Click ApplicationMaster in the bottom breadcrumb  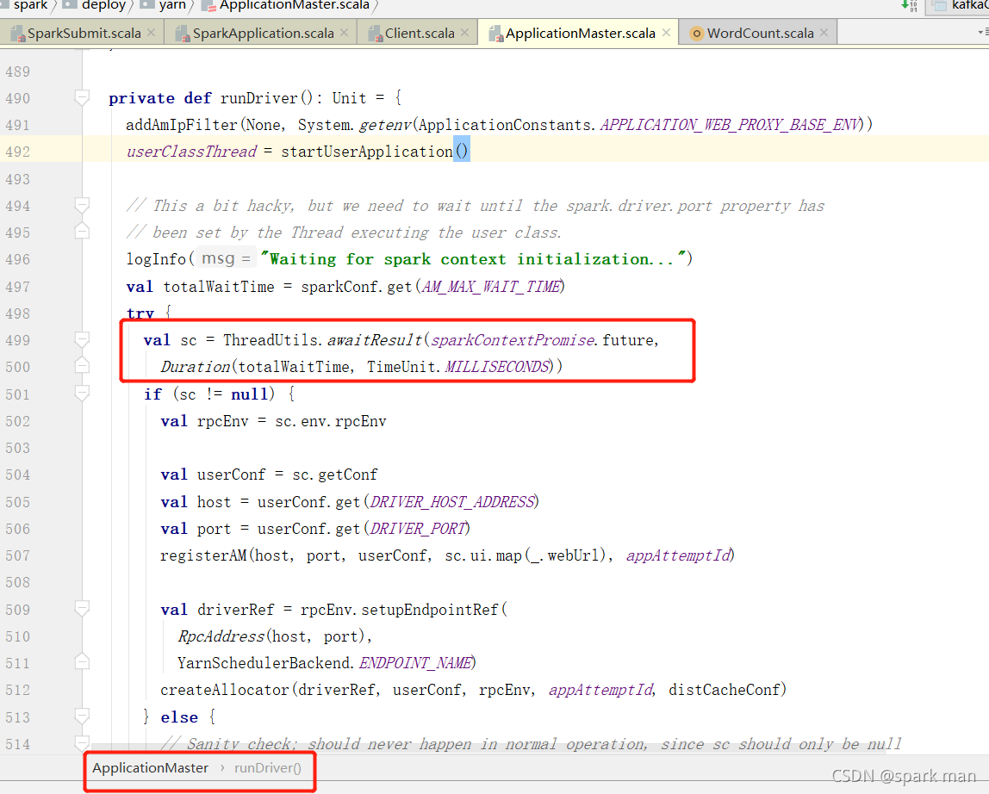click(150, 767)
